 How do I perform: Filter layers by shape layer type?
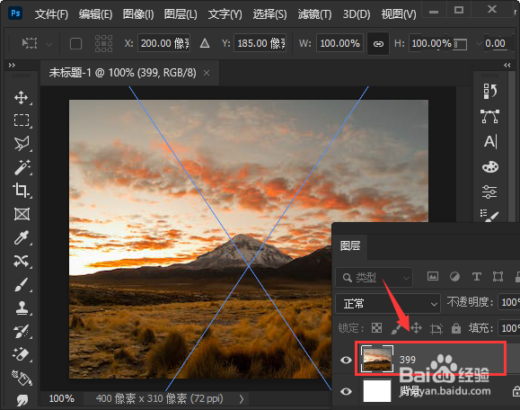pos(498,276)
